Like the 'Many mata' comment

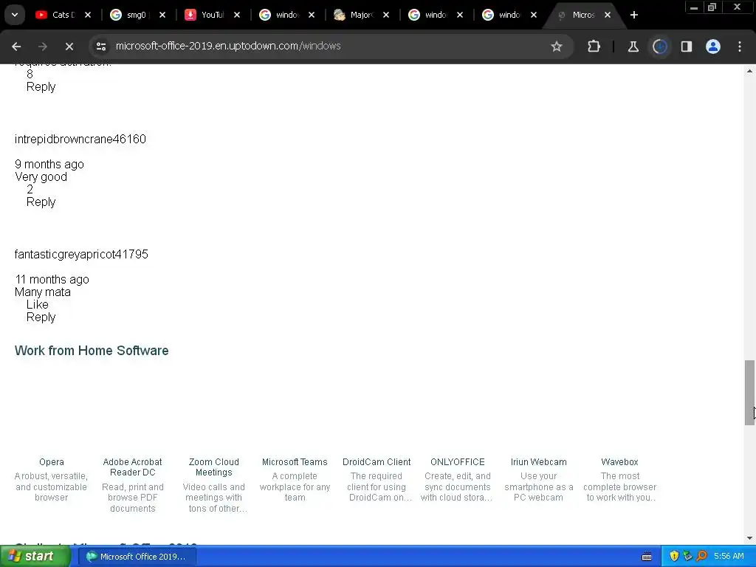pos(37,304)
